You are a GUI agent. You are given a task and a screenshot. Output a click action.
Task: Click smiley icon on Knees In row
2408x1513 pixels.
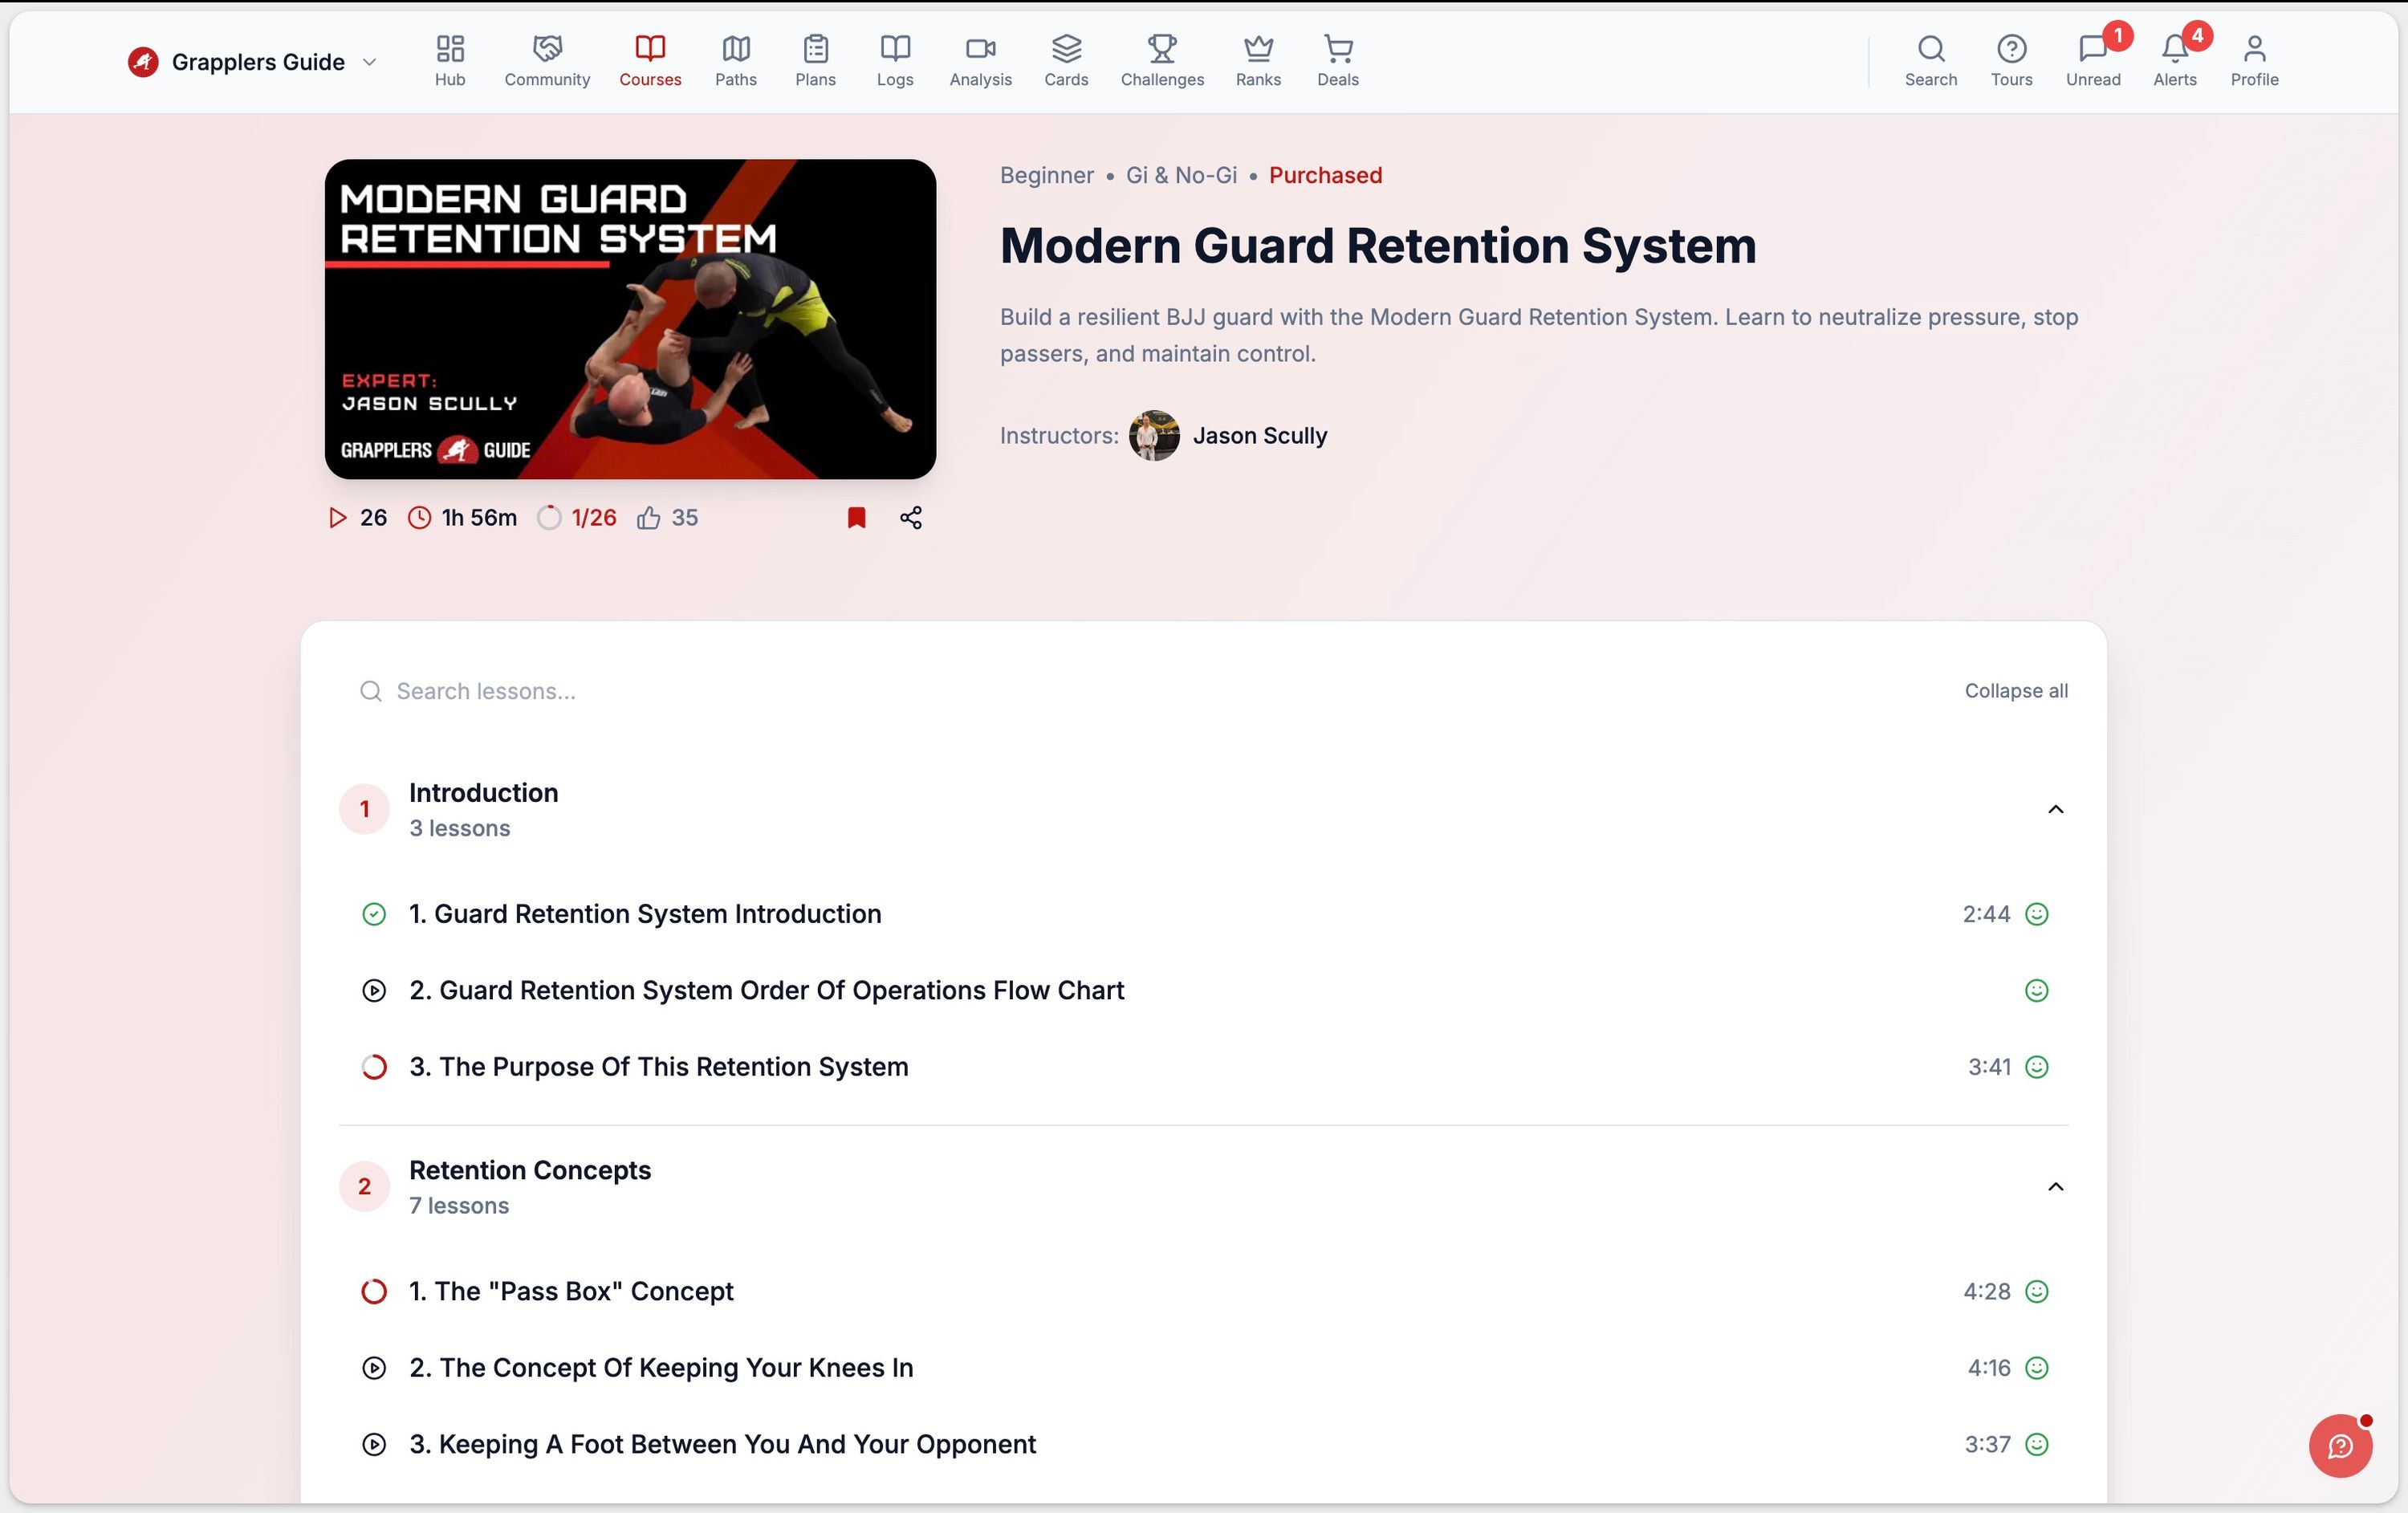[x=2036, y=1367]
